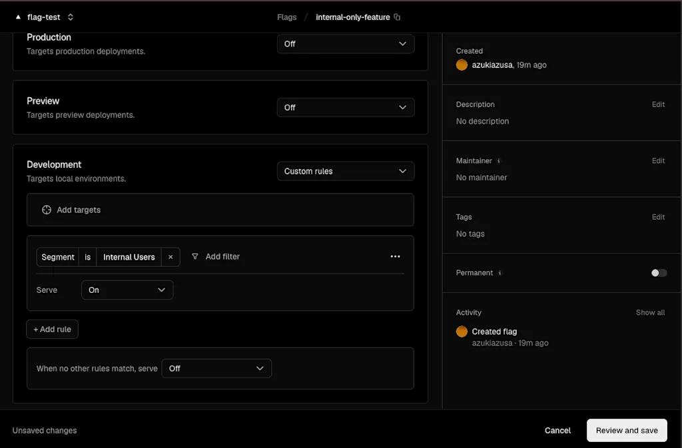
Task: Click the avatar beside Created flag activity
Action: (462, 332)
